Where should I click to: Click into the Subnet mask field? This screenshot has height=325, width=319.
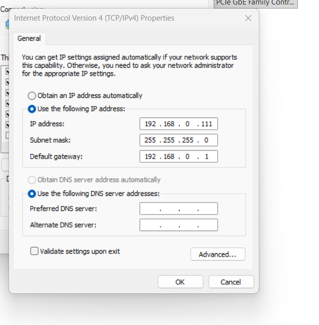coord(179,140)
